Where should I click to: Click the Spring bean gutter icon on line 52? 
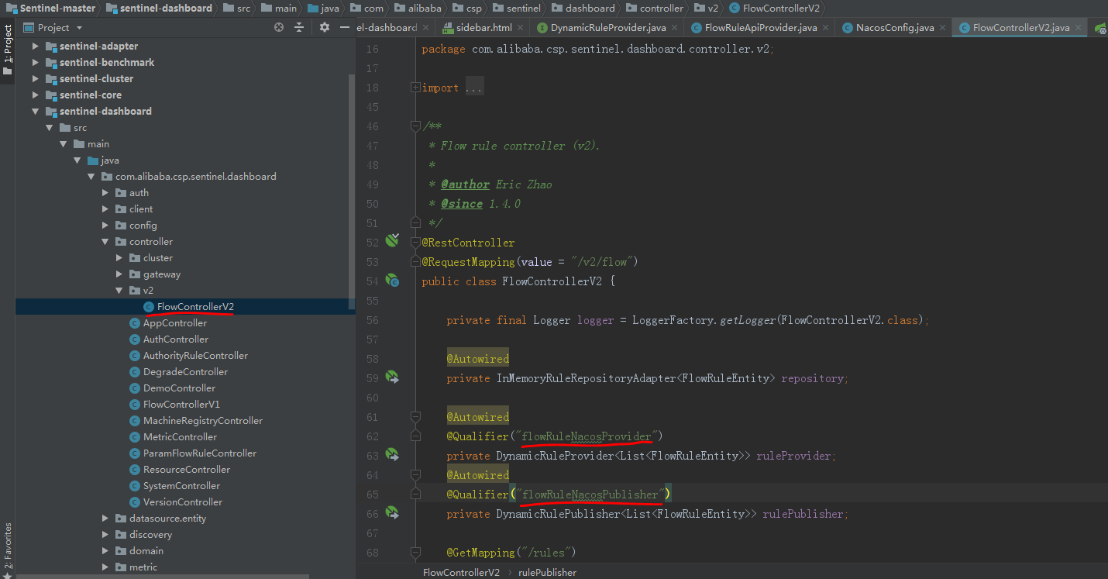(x=392, y=240)
